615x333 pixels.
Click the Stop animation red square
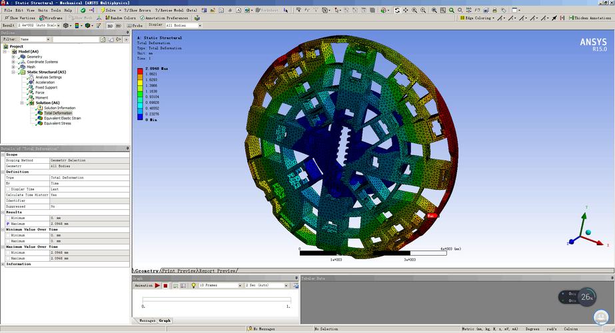165,286
